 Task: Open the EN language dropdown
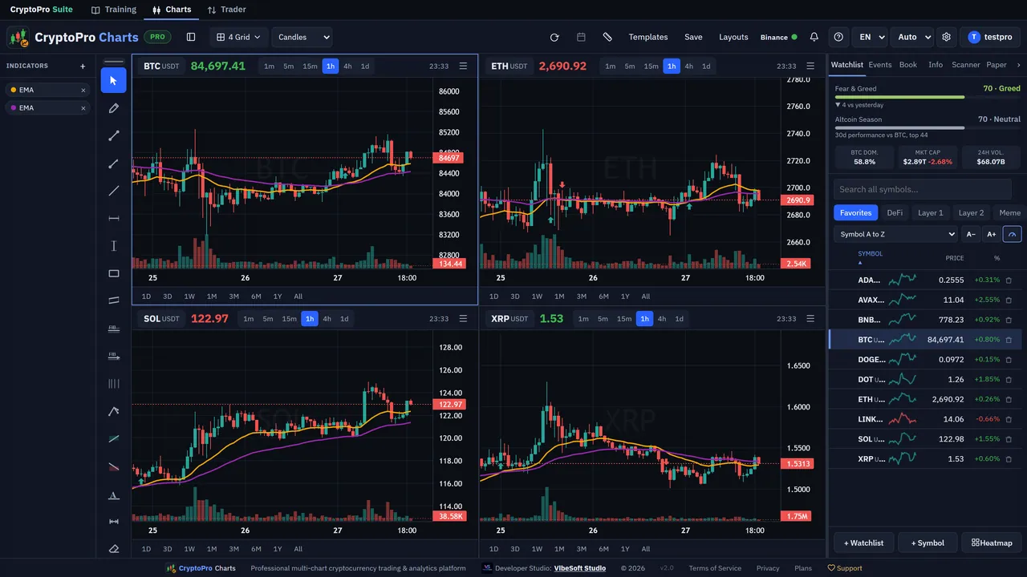coord(871,37)
